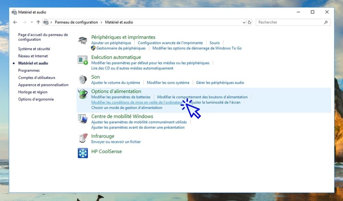Open Apparence et personnalisation category

[43, 85]
